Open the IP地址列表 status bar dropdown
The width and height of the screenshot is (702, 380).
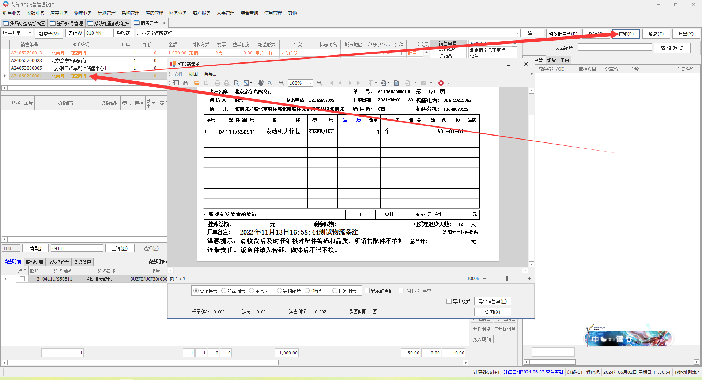pos(687,372)
